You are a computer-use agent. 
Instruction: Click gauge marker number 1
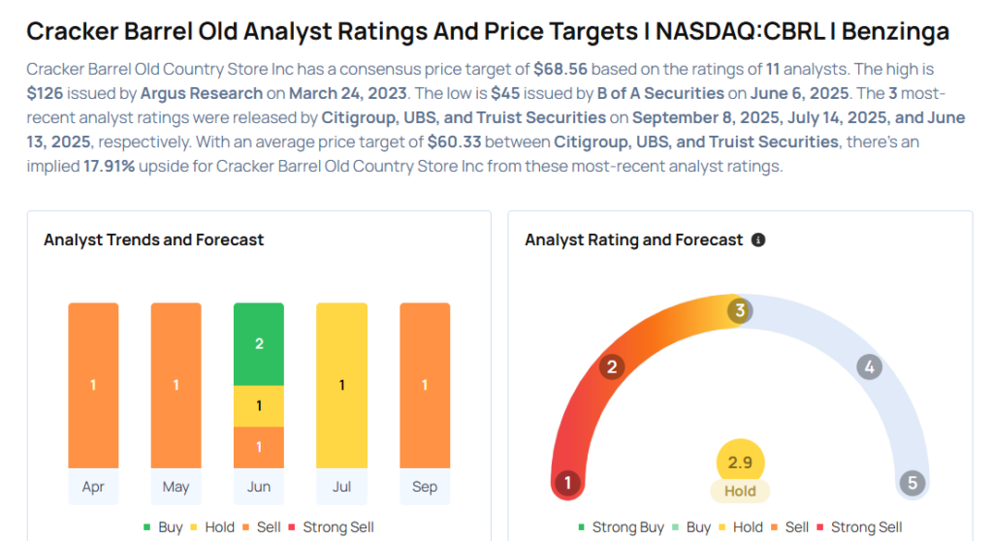[x=567, y=482]
